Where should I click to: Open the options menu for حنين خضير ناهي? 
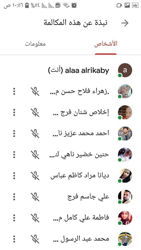[14, 155]
